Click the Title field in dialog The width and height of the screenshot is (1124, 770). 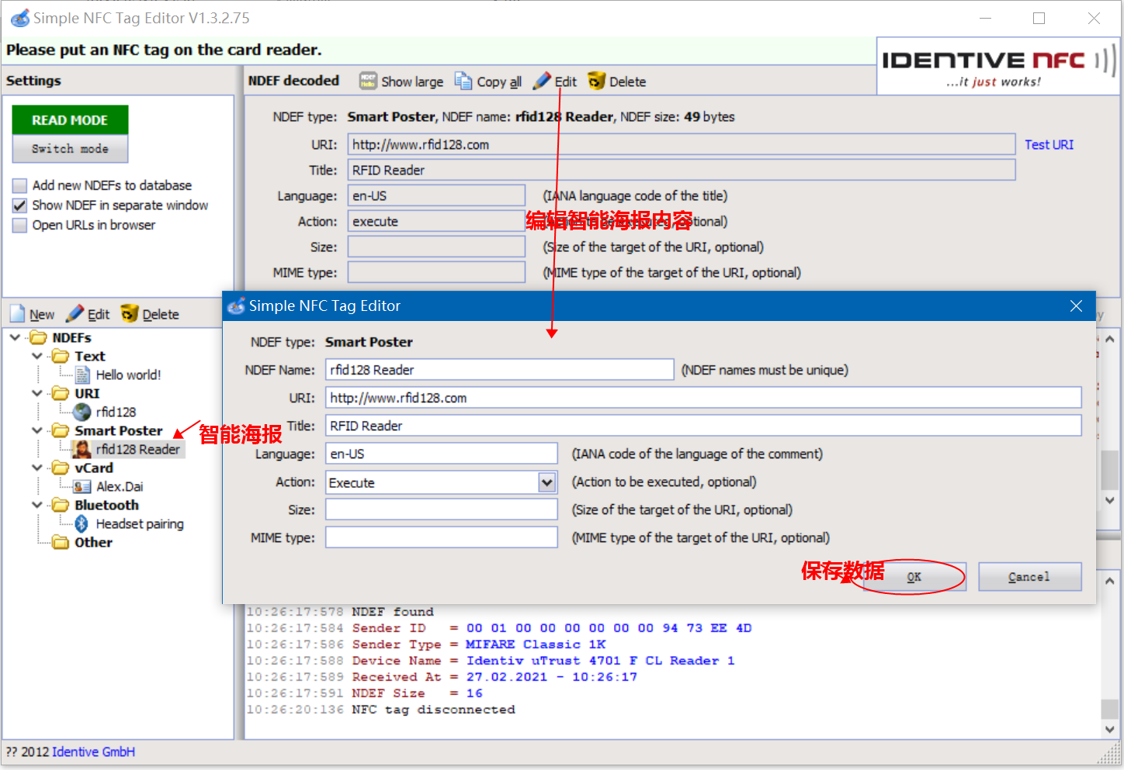tap(703, 426)
